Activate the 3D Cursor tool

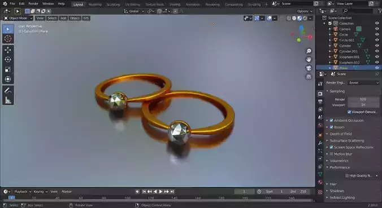click(8, 39)
